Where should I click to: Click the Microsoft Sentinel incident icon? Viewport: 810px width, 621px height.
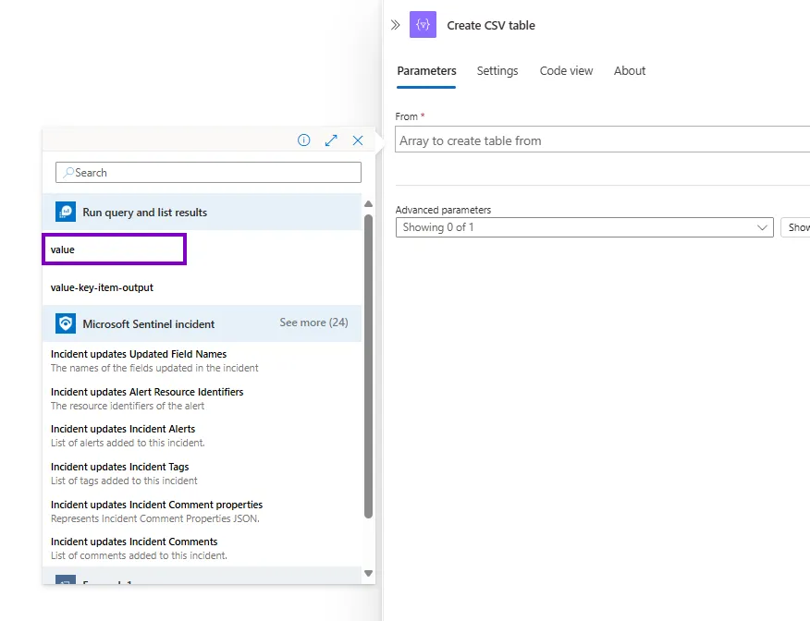pyautogui.click(x=66, y=323)
